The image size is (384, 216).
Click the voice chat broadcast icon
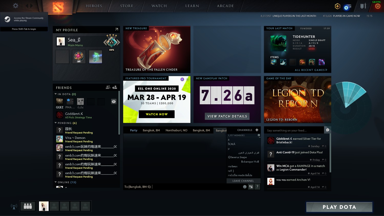(14, 206)
